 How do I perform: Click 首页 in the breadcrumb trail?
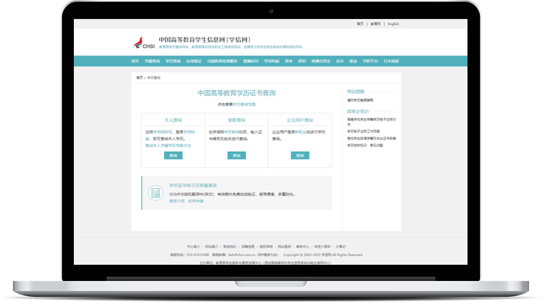[x=140, y=78]
